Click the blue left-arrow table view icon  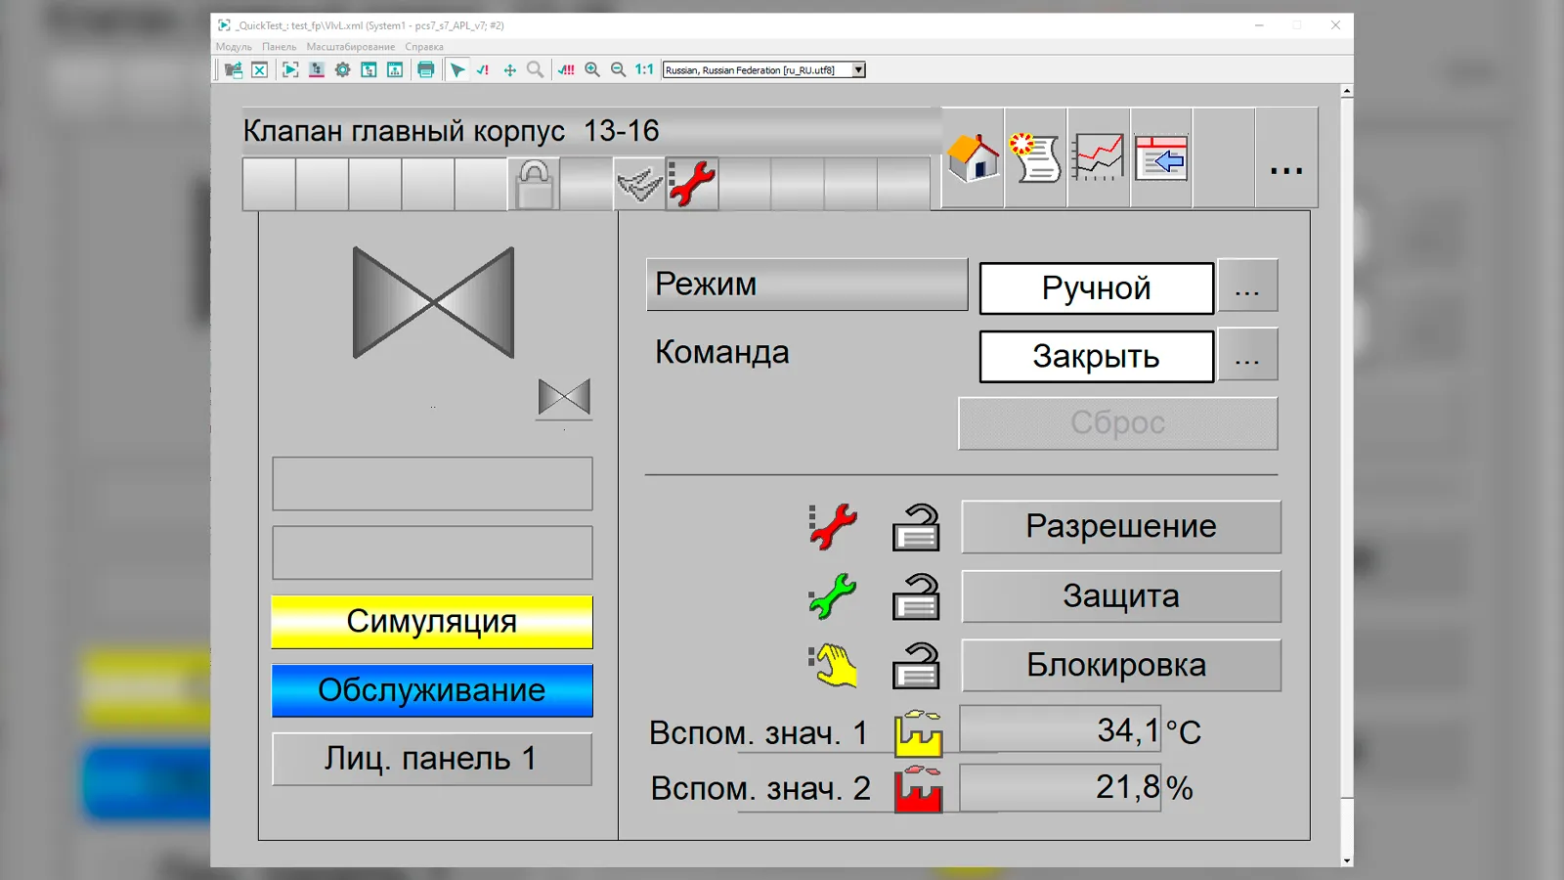coord(1160,157)
